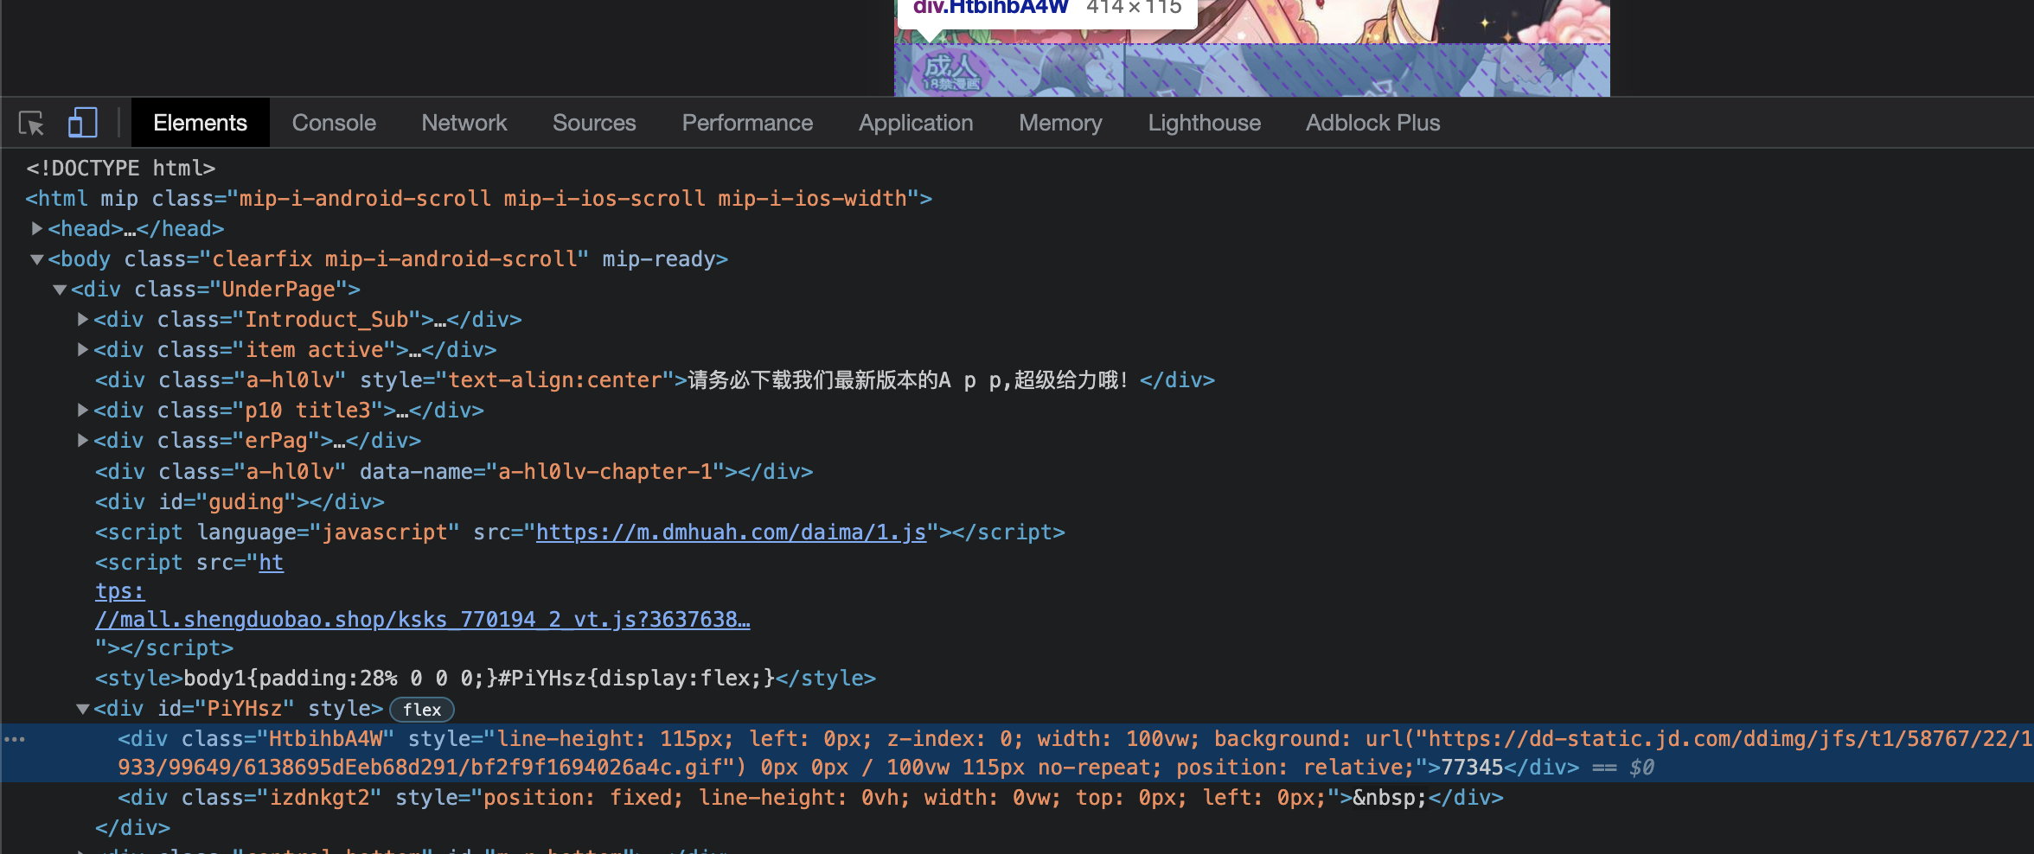Expand the item active div
This screenshot has width=2034, height=854.
pyautogui.click(x=82, y=349)
